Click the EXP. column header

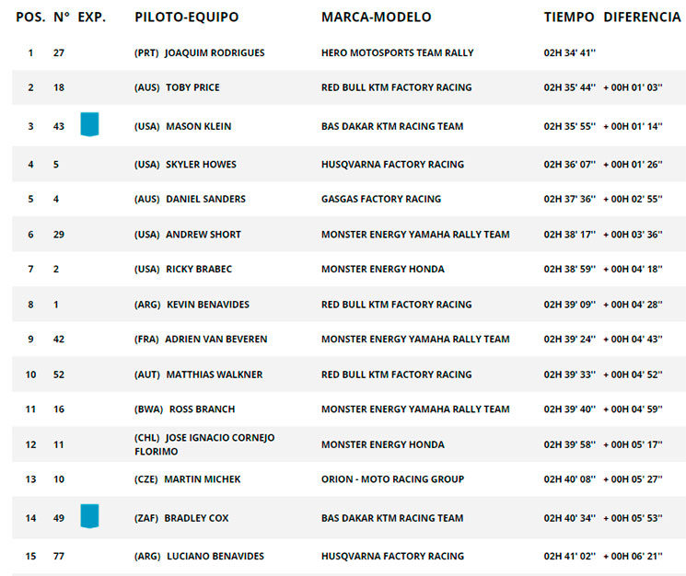[92, 17]
